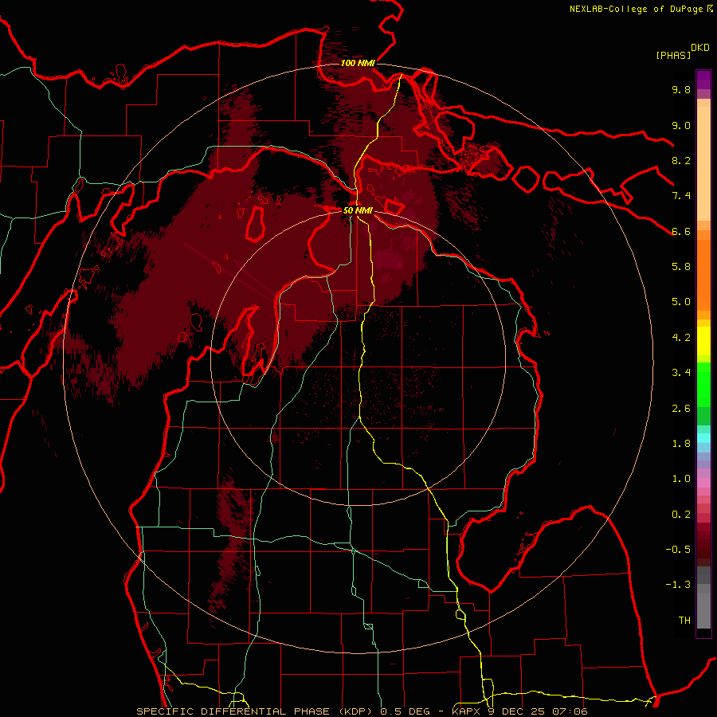Click the 4.2 legend value

681,338
